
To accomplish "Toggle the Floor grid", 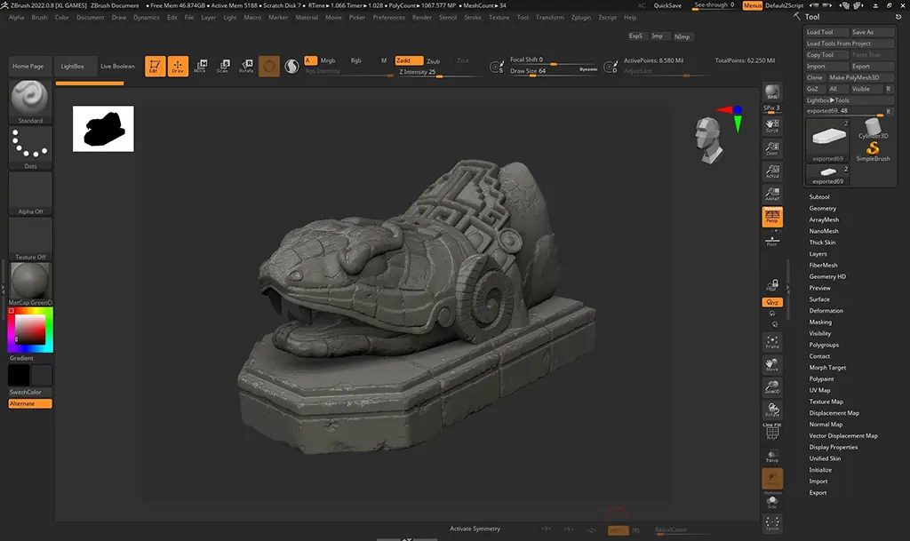I will tap(772, 241).
